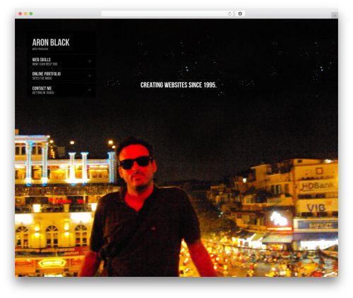Expand Online Portfolio with its plus icon
The height and width of the screenshot is (298, 353).
click(x=90, y=76)
